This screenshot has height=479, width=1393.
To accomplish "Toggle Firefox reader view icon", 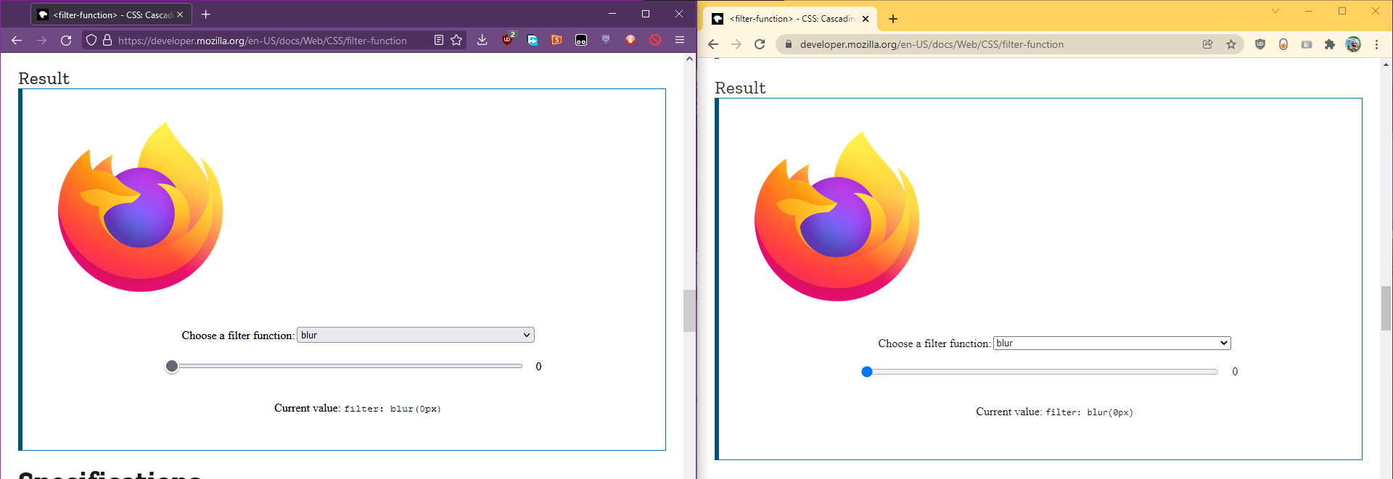I will (439, 41).
